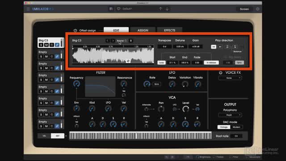
Task: Click the loop Start percentage field
Action: 172,63
